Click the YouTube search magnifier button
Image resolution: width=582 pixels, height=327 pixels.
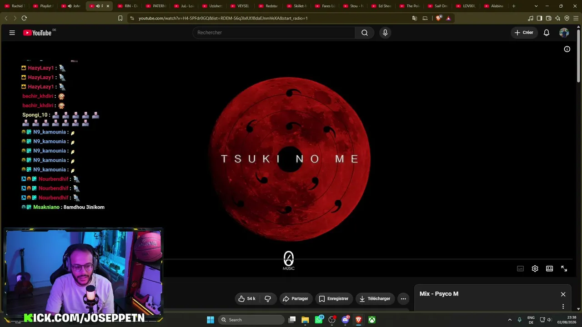click(x=365, y=33)
